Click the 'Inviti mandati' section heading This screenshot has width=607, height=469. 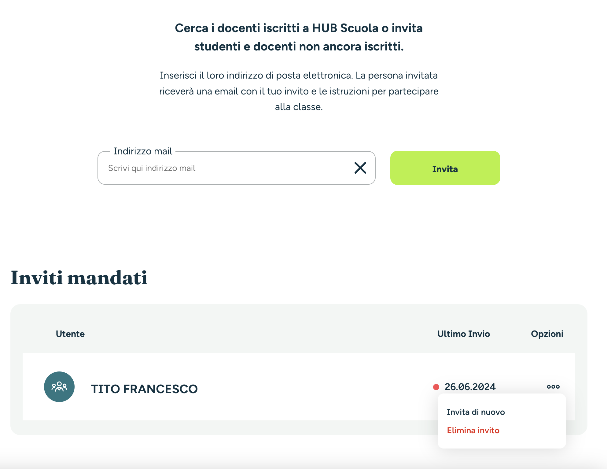[x=79, y=278]
